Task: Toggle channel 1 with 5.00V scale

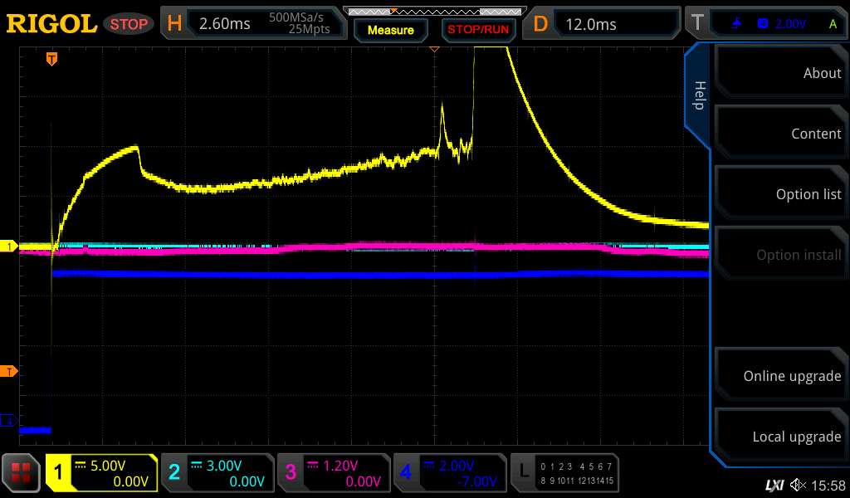Action: [x=101, y=473]
